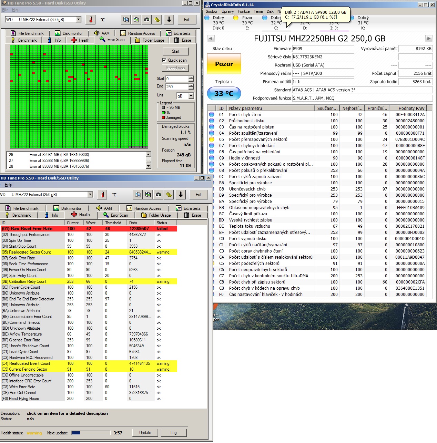Image resolution: width=437 pixels, height=443 pixels.
Task: Switch to Health tab in upper HD Tune window
Action: tap(80, 40)
